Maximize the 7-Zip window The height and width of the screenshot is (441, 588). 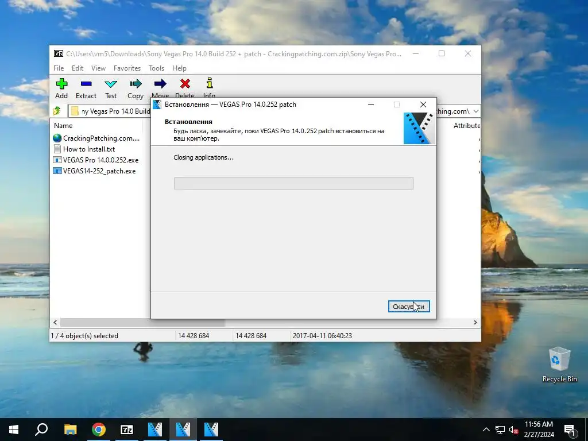coord(442,53)
